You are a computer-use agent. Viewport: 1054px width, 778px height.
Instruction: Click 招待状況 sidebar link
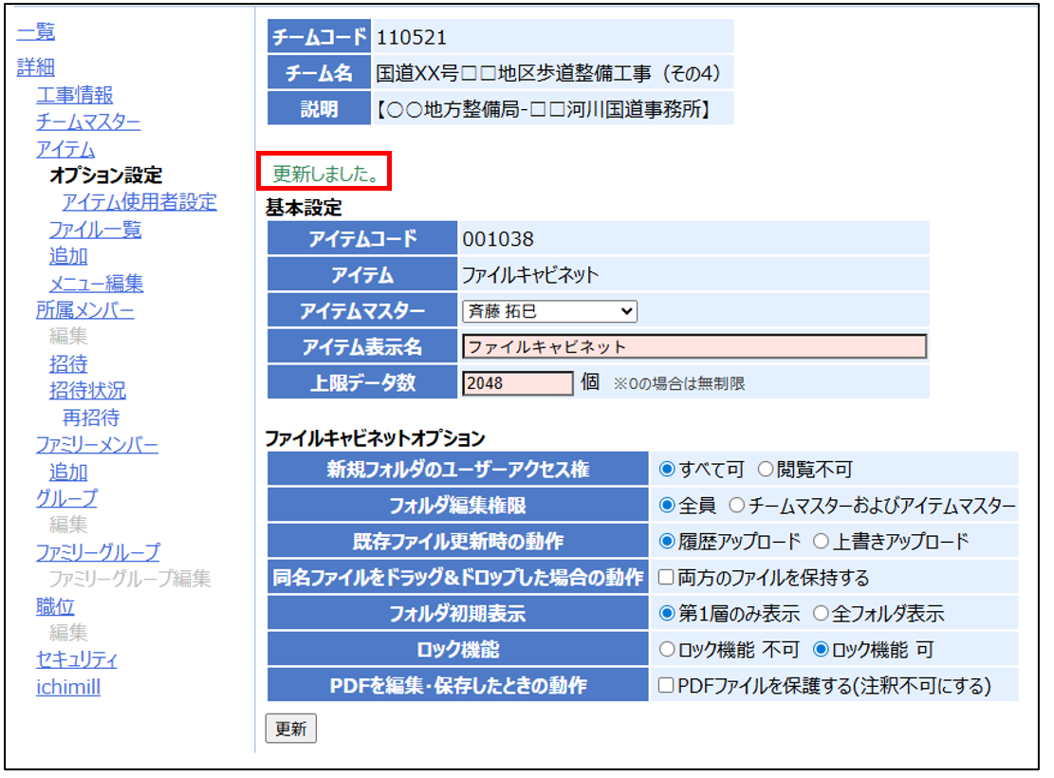87,391
